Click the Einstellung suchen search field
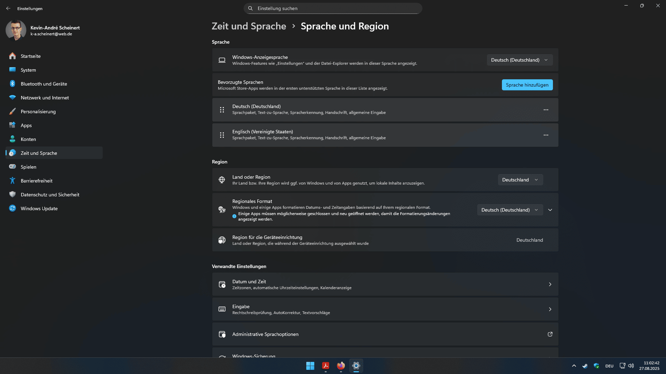This screenshot has width=666, height=374. click(x=333, y=8)
